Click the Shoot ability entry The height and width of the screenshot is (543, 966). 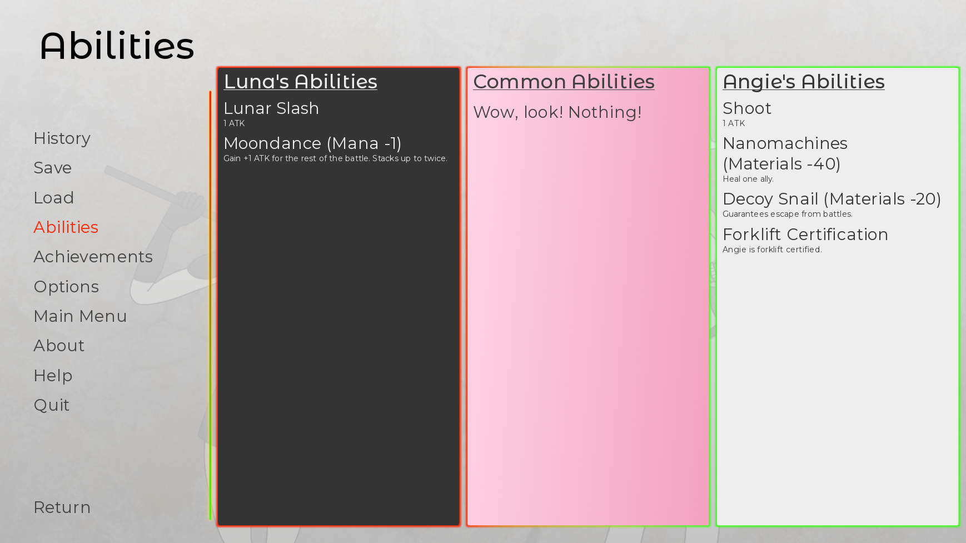pos(747,108)
